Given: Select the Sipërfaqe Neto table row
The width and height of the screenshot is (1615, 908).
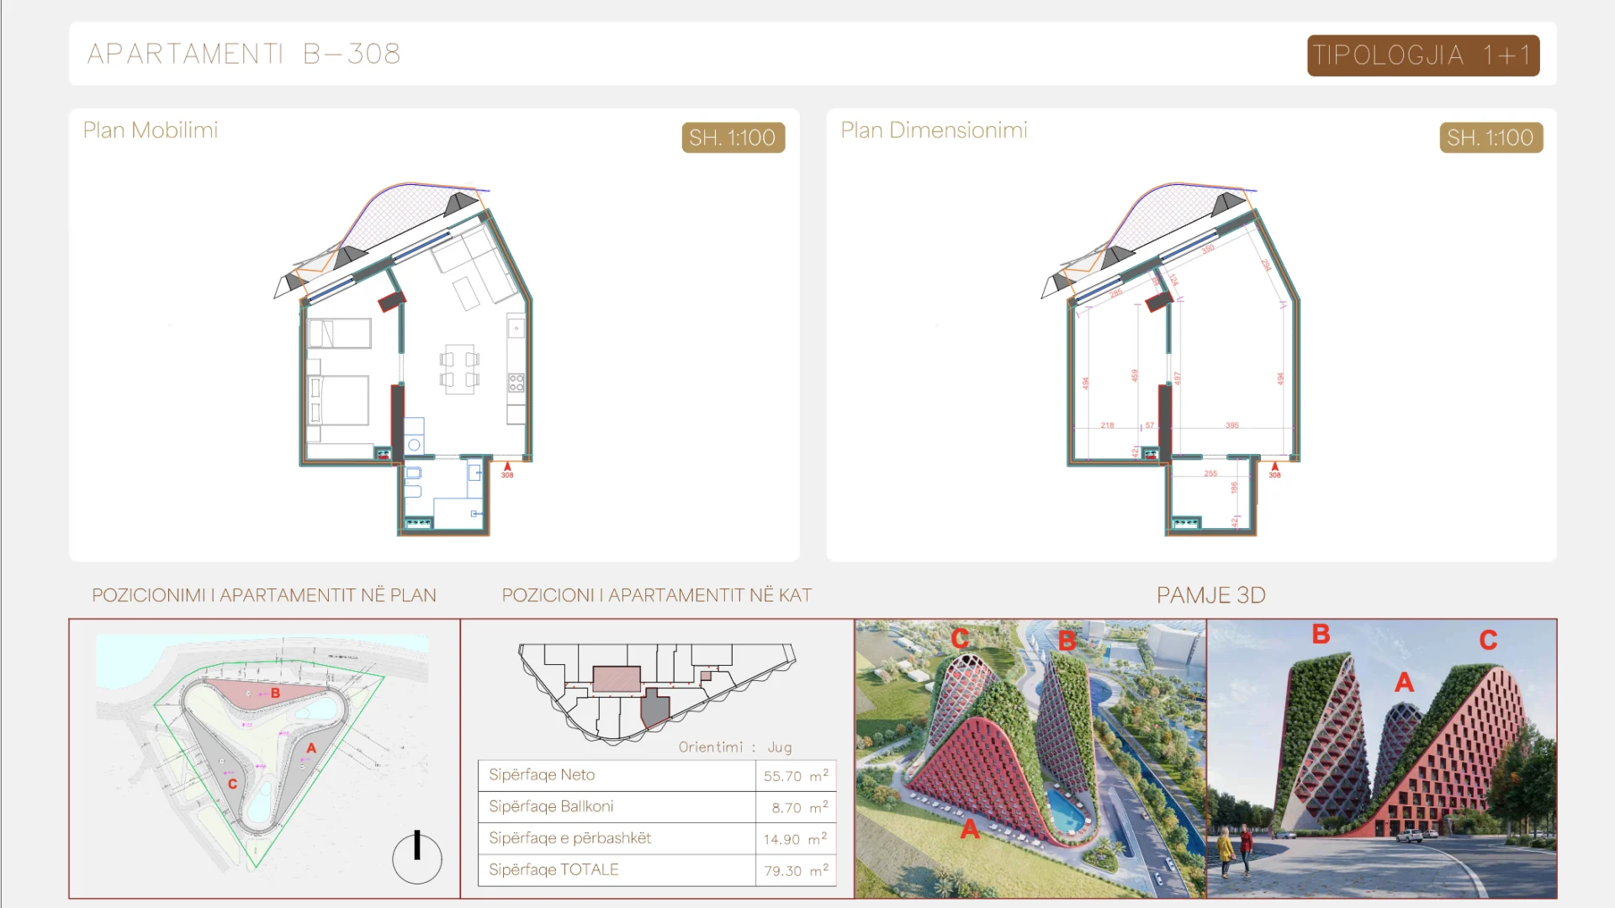Looking at the screenshot, I should [657, 775].
